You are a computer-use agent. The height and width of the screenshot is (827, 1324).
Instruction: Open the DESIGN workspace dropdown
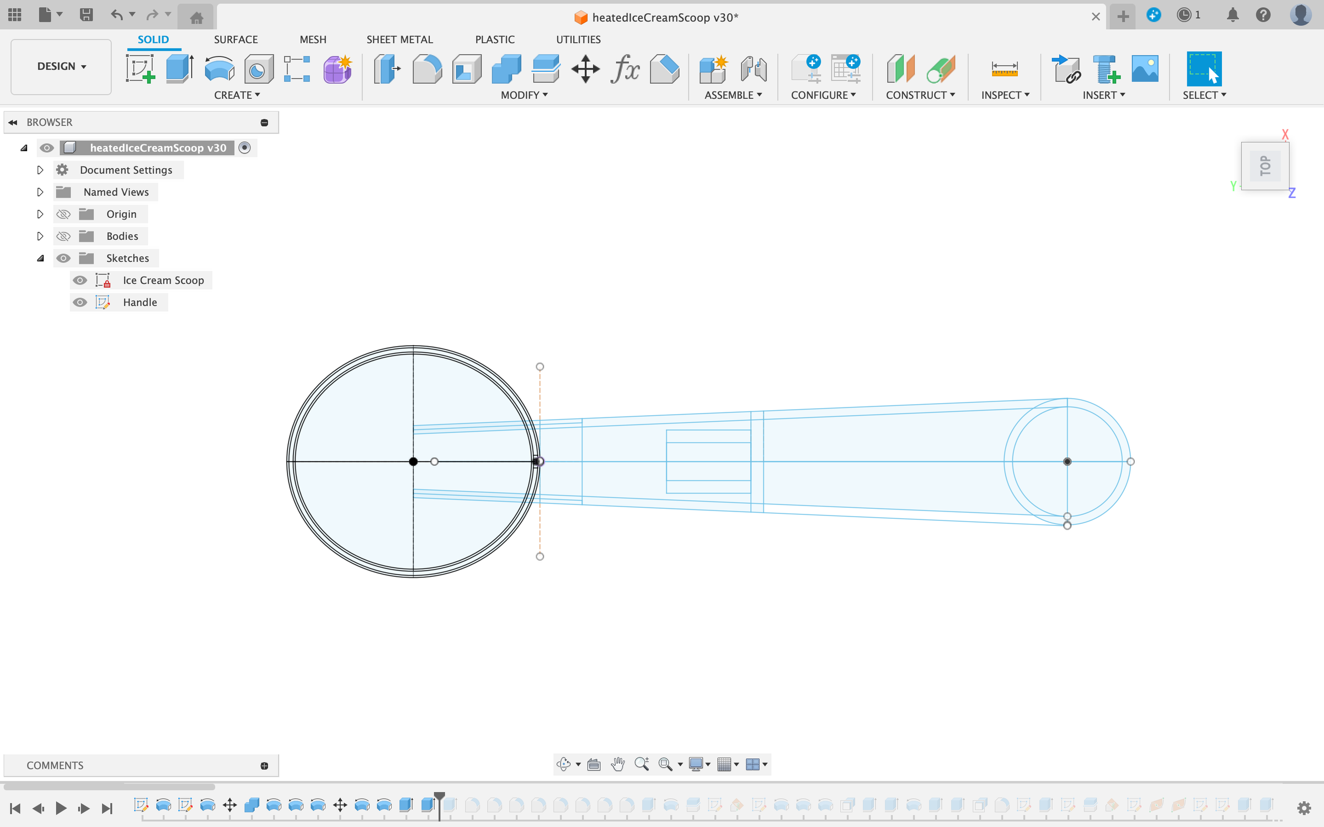tap(61, 66)
